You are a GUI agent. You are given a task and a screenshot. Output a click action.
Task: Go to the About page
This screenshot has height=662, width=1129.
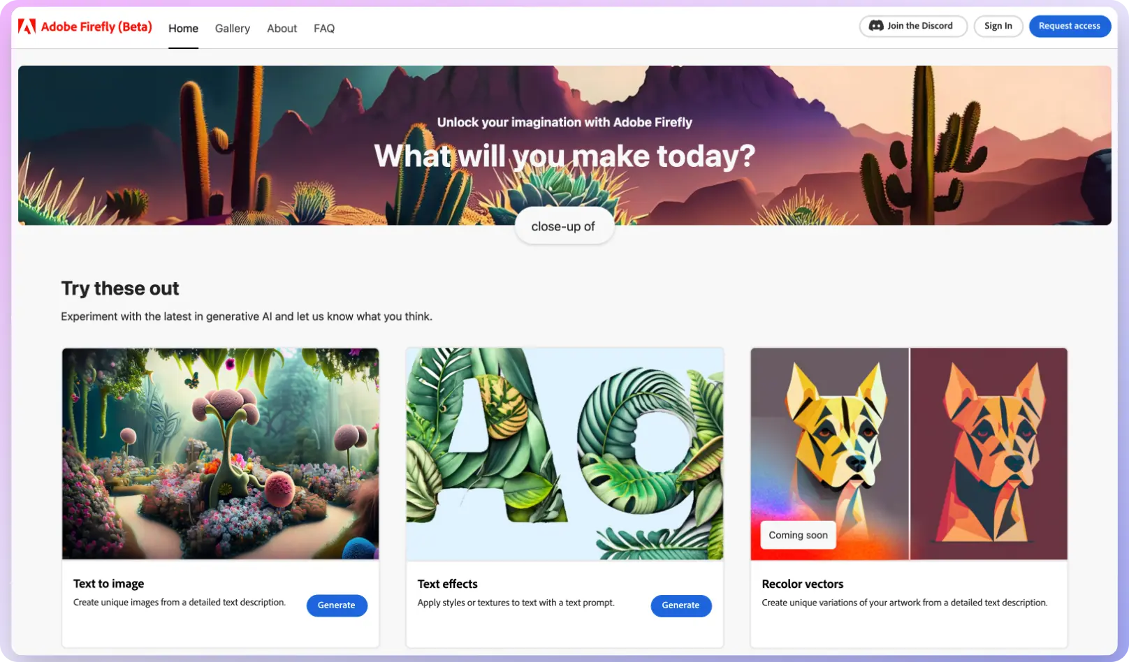[282, 29]
